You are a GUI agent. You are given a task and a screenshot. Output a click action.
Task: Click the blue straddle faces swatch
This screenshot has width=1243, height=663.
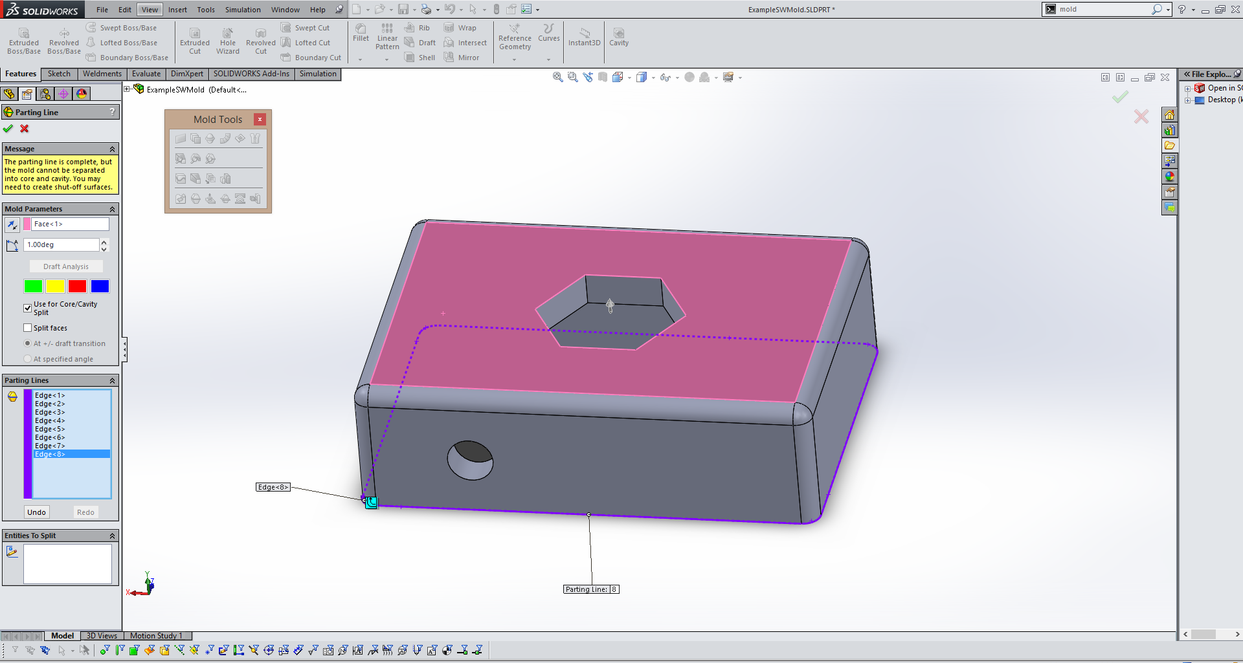point(100,286)
